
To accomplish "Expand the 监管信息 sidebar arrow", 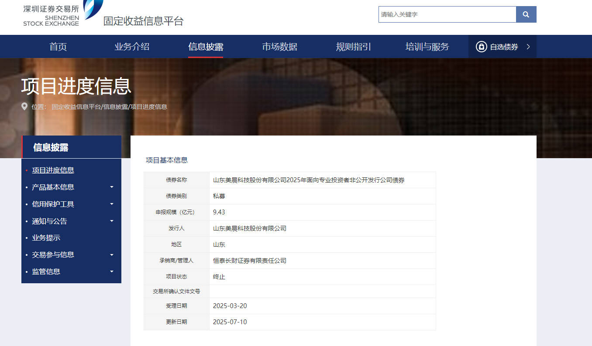I will click(112, 271).
